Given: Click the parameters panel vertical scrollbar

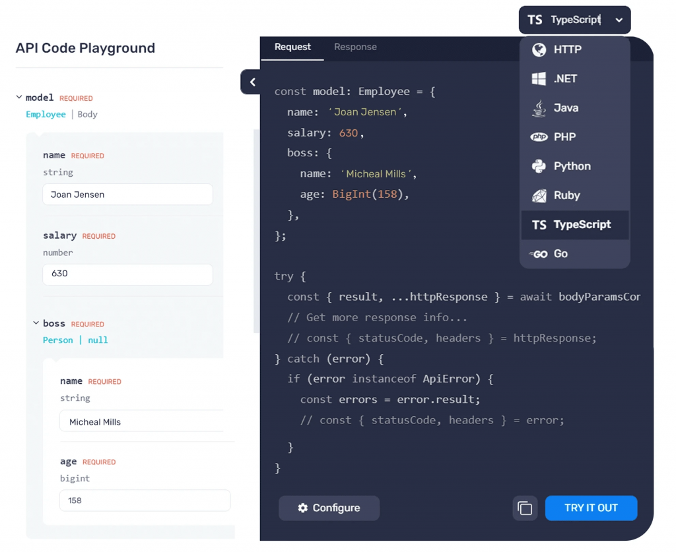Looking at the screenshot, I should [256, 231].
